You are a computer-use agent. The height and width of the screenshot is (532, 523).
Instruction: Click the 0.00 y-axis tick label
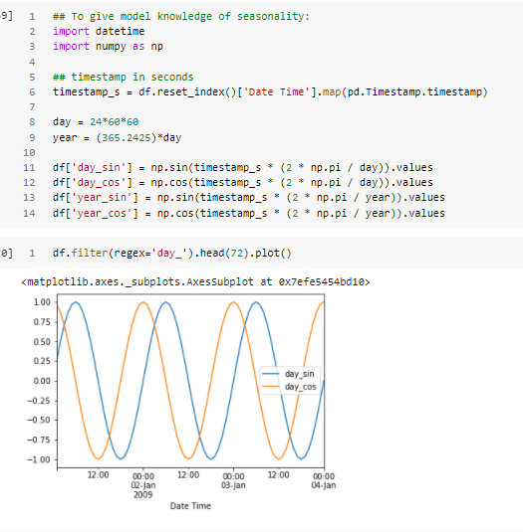click(42, 381)
